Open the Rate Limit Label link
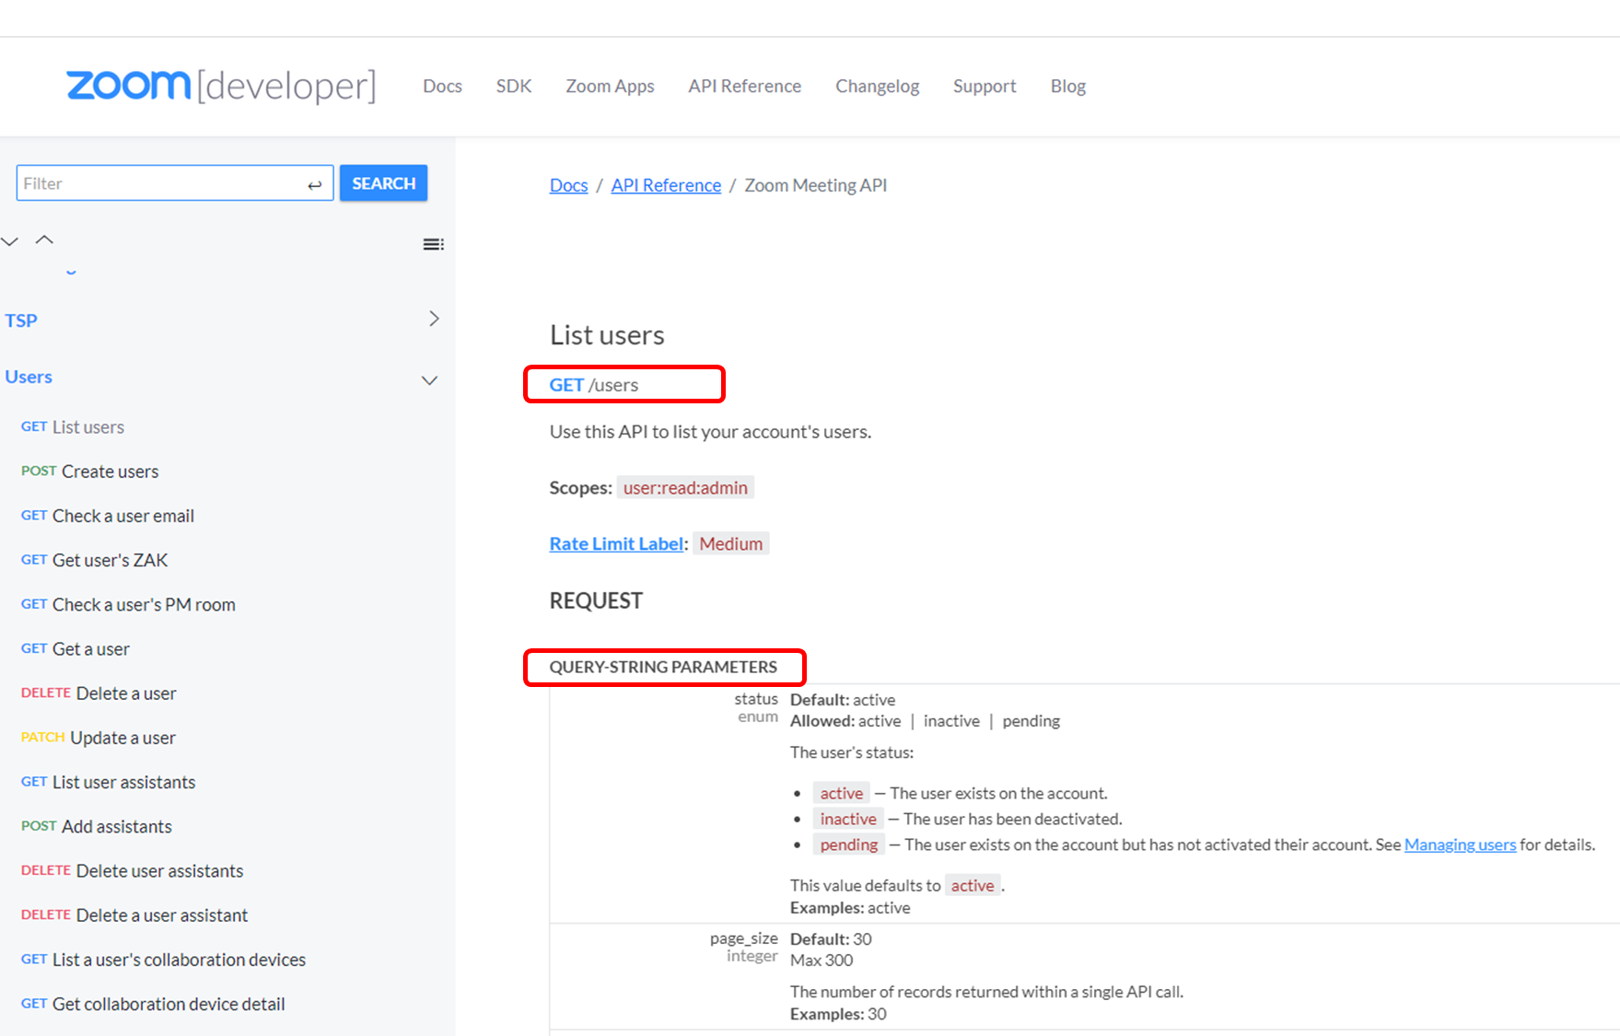This screenshot has width=1620, height=1036. click(616, 543)
